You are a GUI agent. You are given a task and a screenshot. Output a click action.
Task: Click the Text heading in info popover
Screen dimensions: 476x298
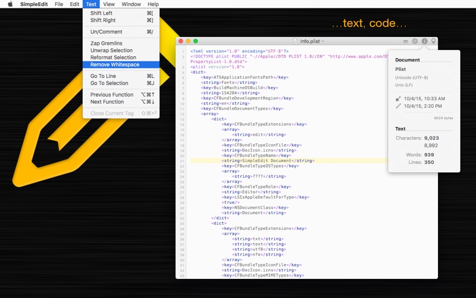[x=400, y=129]
